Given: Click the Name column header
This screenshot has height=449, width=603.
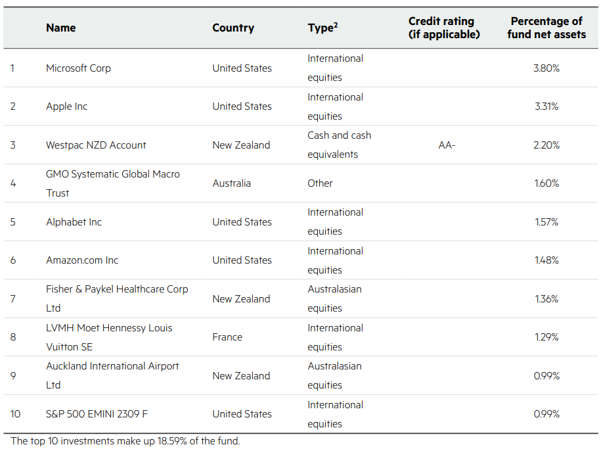Looking at the screenshot, I should coord(60,28).
